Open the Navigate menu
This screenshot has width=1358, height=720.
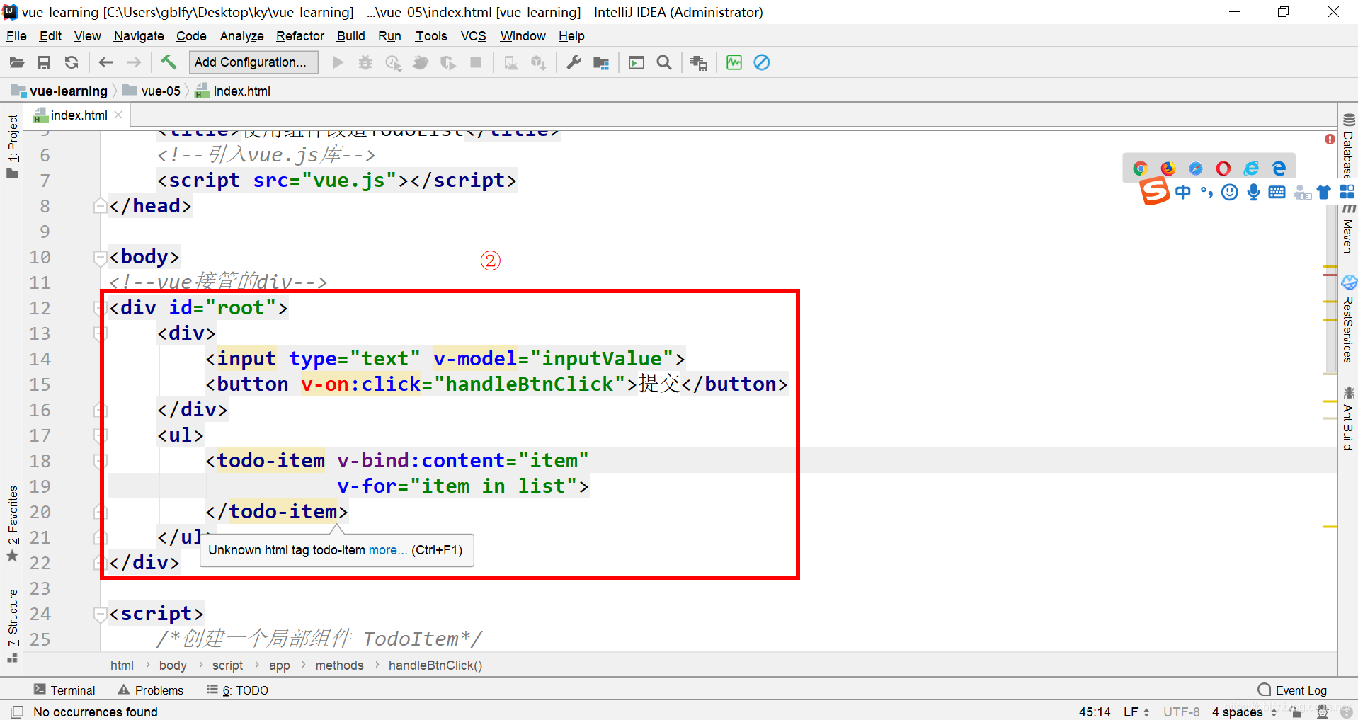pos(139,36)
